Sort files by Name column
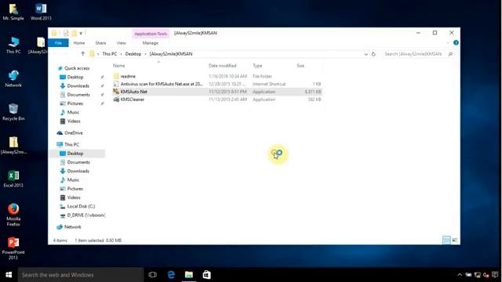 pos(118,66)
